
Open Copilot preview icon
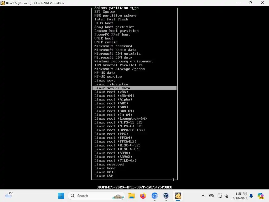(x=260, y=196)
